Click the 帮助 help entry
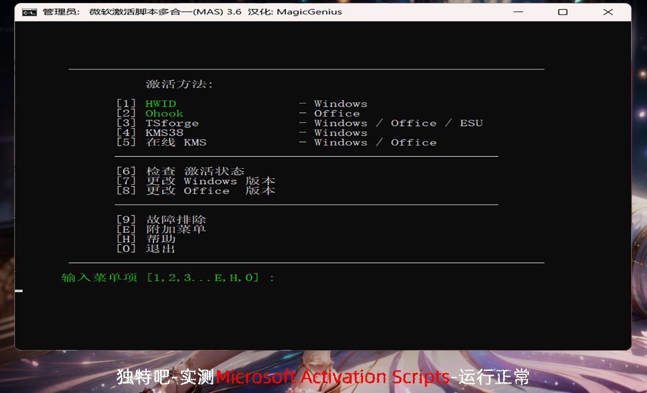647x393 pixels. pyautogui.click(x=161, y=239)
